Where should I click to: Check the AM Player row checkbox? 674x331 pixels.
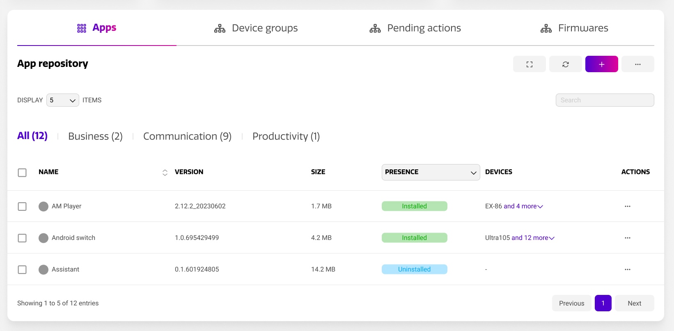[22, 206]
